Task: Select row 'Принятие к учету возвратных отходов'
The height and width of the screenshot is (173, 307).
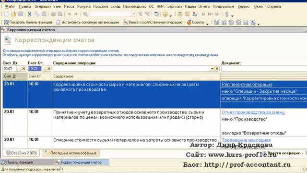Action: 155,122
